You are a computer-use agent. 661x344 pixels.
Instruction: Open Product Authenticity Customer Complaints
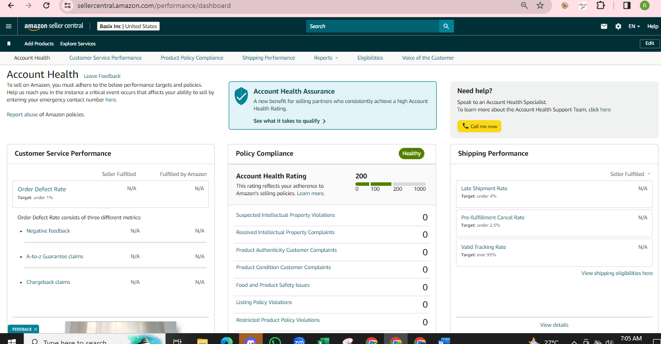(x=286, y=250)
